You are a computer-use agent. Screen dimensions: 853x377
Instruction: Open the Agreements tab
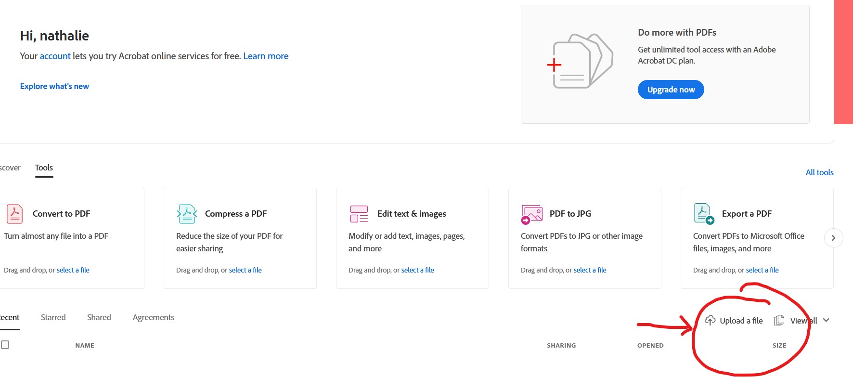point(154,317)
